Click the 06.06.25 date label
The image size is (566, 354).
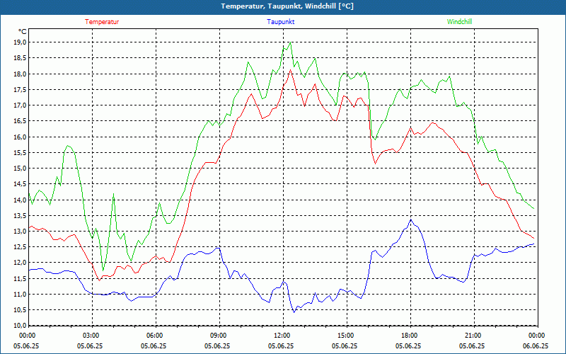(x=536, y=346)
